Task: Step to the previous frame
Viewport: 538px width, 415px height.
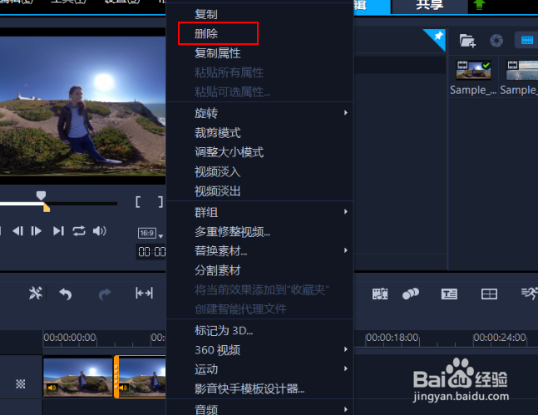Action: click(x=17, y=231)
